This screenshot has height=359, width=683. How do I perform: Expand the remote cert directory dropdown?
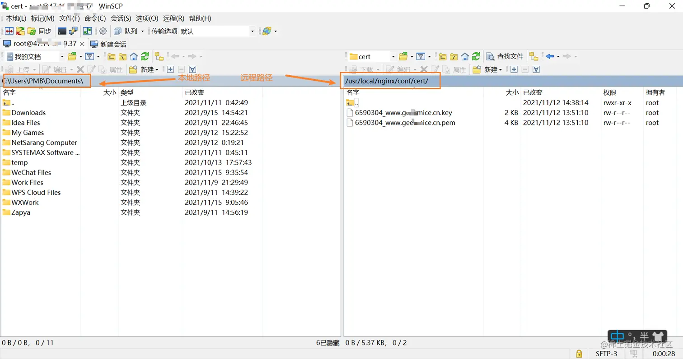[393, 56]
